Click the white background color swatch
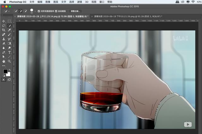The height and width of the screenshot is (134, 202). click(9, 75)
